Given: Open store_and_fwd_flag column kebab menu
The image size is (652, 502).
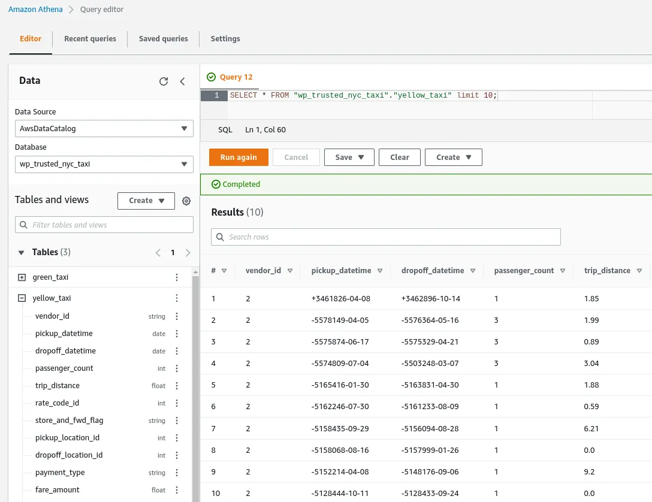Looking at the screenshot, I should 177,421.
